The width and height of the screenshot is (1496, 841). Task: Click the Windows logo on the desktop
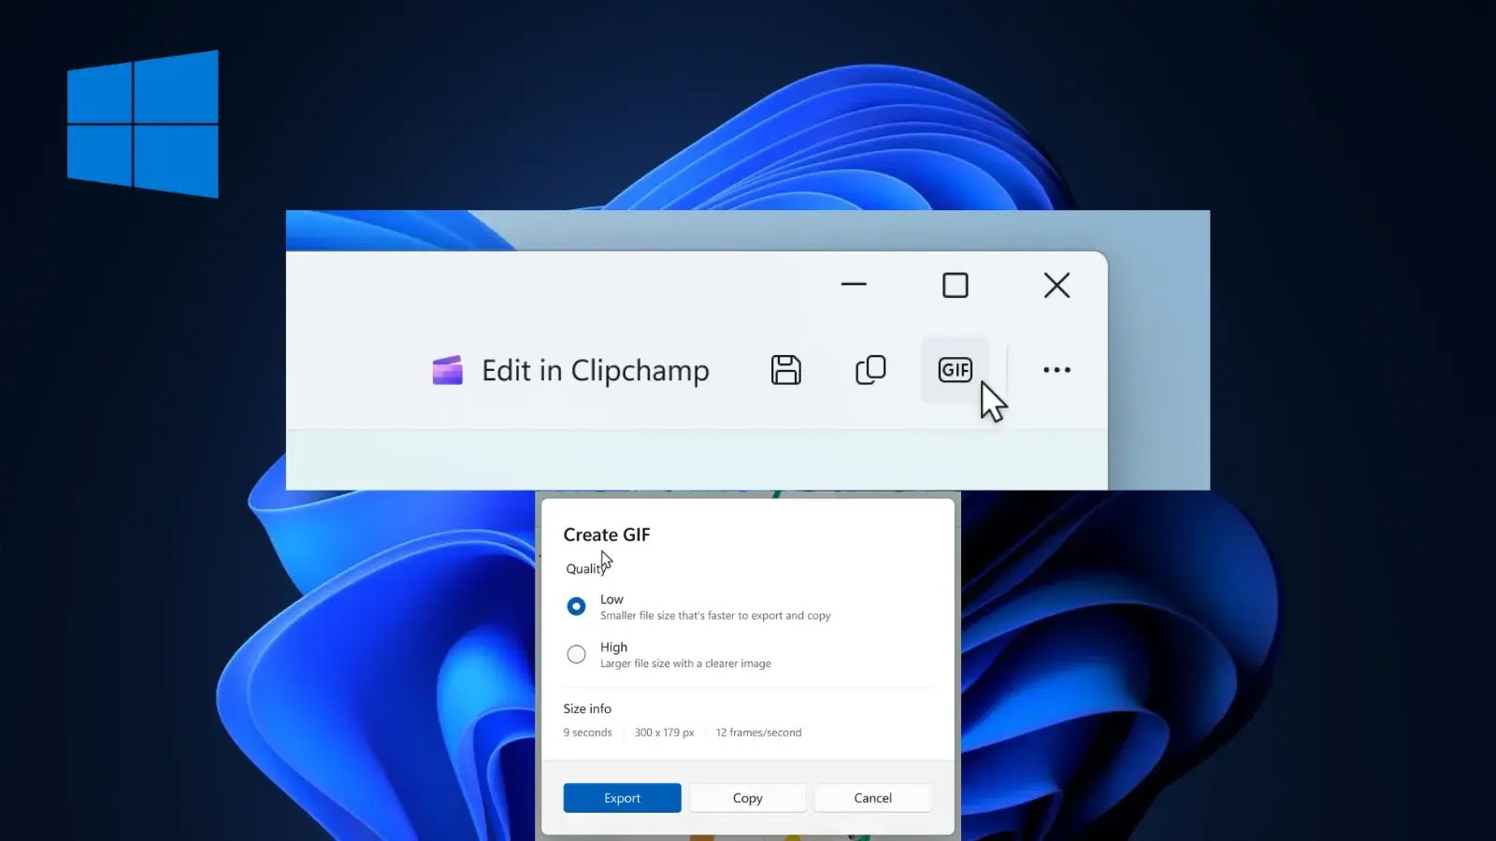coord(141,122)
